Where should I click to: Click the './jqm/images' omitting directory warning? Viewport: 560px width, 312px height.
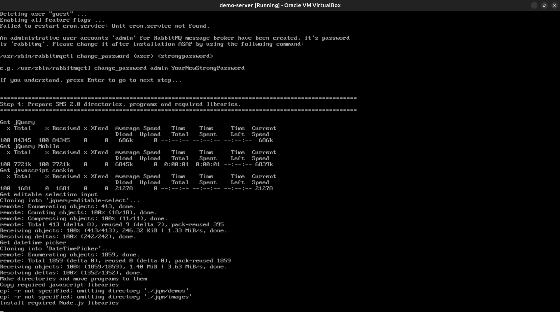coord(96,297)
